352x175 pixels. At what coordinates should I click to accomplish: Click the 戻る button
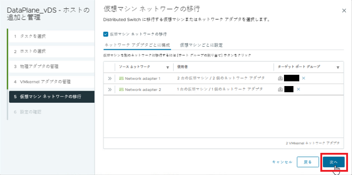(x=307, y=162)
